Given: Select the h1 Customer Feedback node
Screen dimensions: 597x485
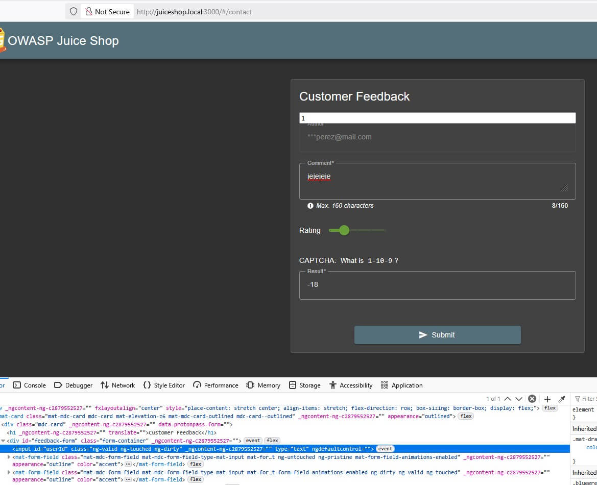Looking at the screenshot, I should (111, 432).
